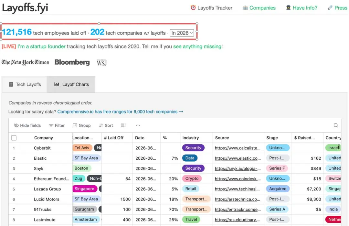This screenshot has width=349, height=226.
Task: Select the Ethereum Found... company cell
Action: [51, 179]
